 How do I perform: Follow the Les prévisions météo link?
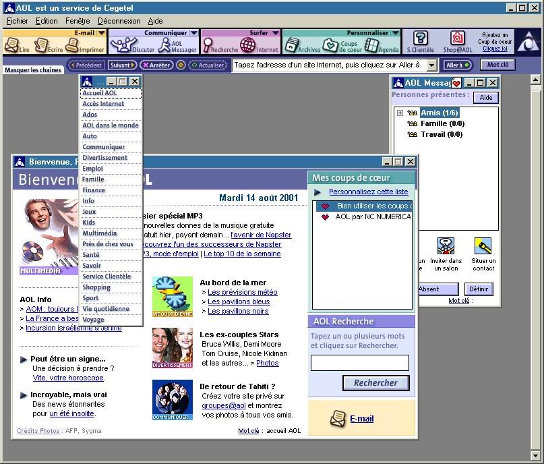(242, 292)
